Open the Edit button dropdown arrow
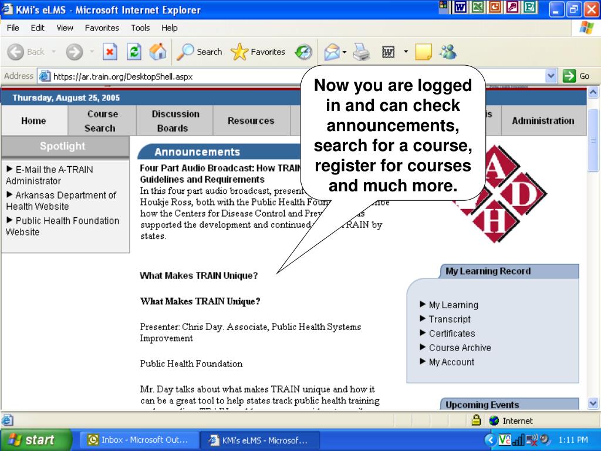Viewport: 601px width, 451px height. [406, 52]
